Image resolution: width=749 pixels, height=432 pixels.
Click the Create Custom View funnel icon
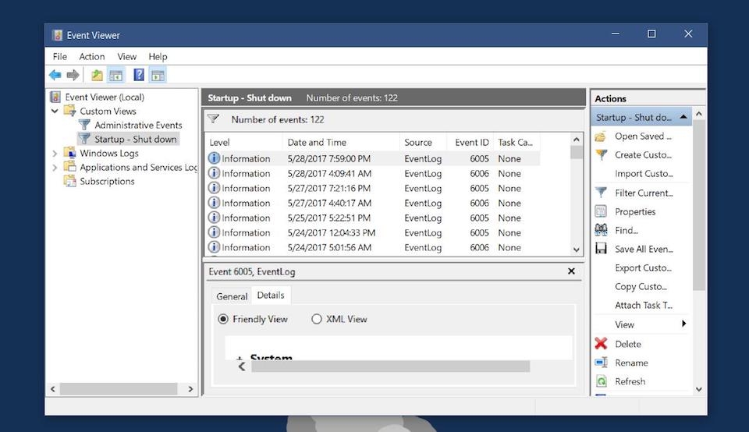pyautogui.click(x=602, y=154)
